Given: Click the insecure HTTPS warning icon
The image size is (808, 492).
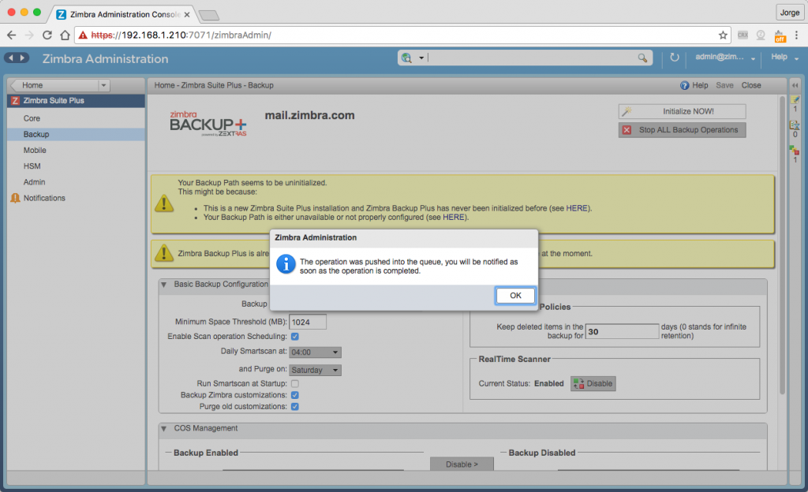Looking at the screenshot, I should [x=83, y=35].
